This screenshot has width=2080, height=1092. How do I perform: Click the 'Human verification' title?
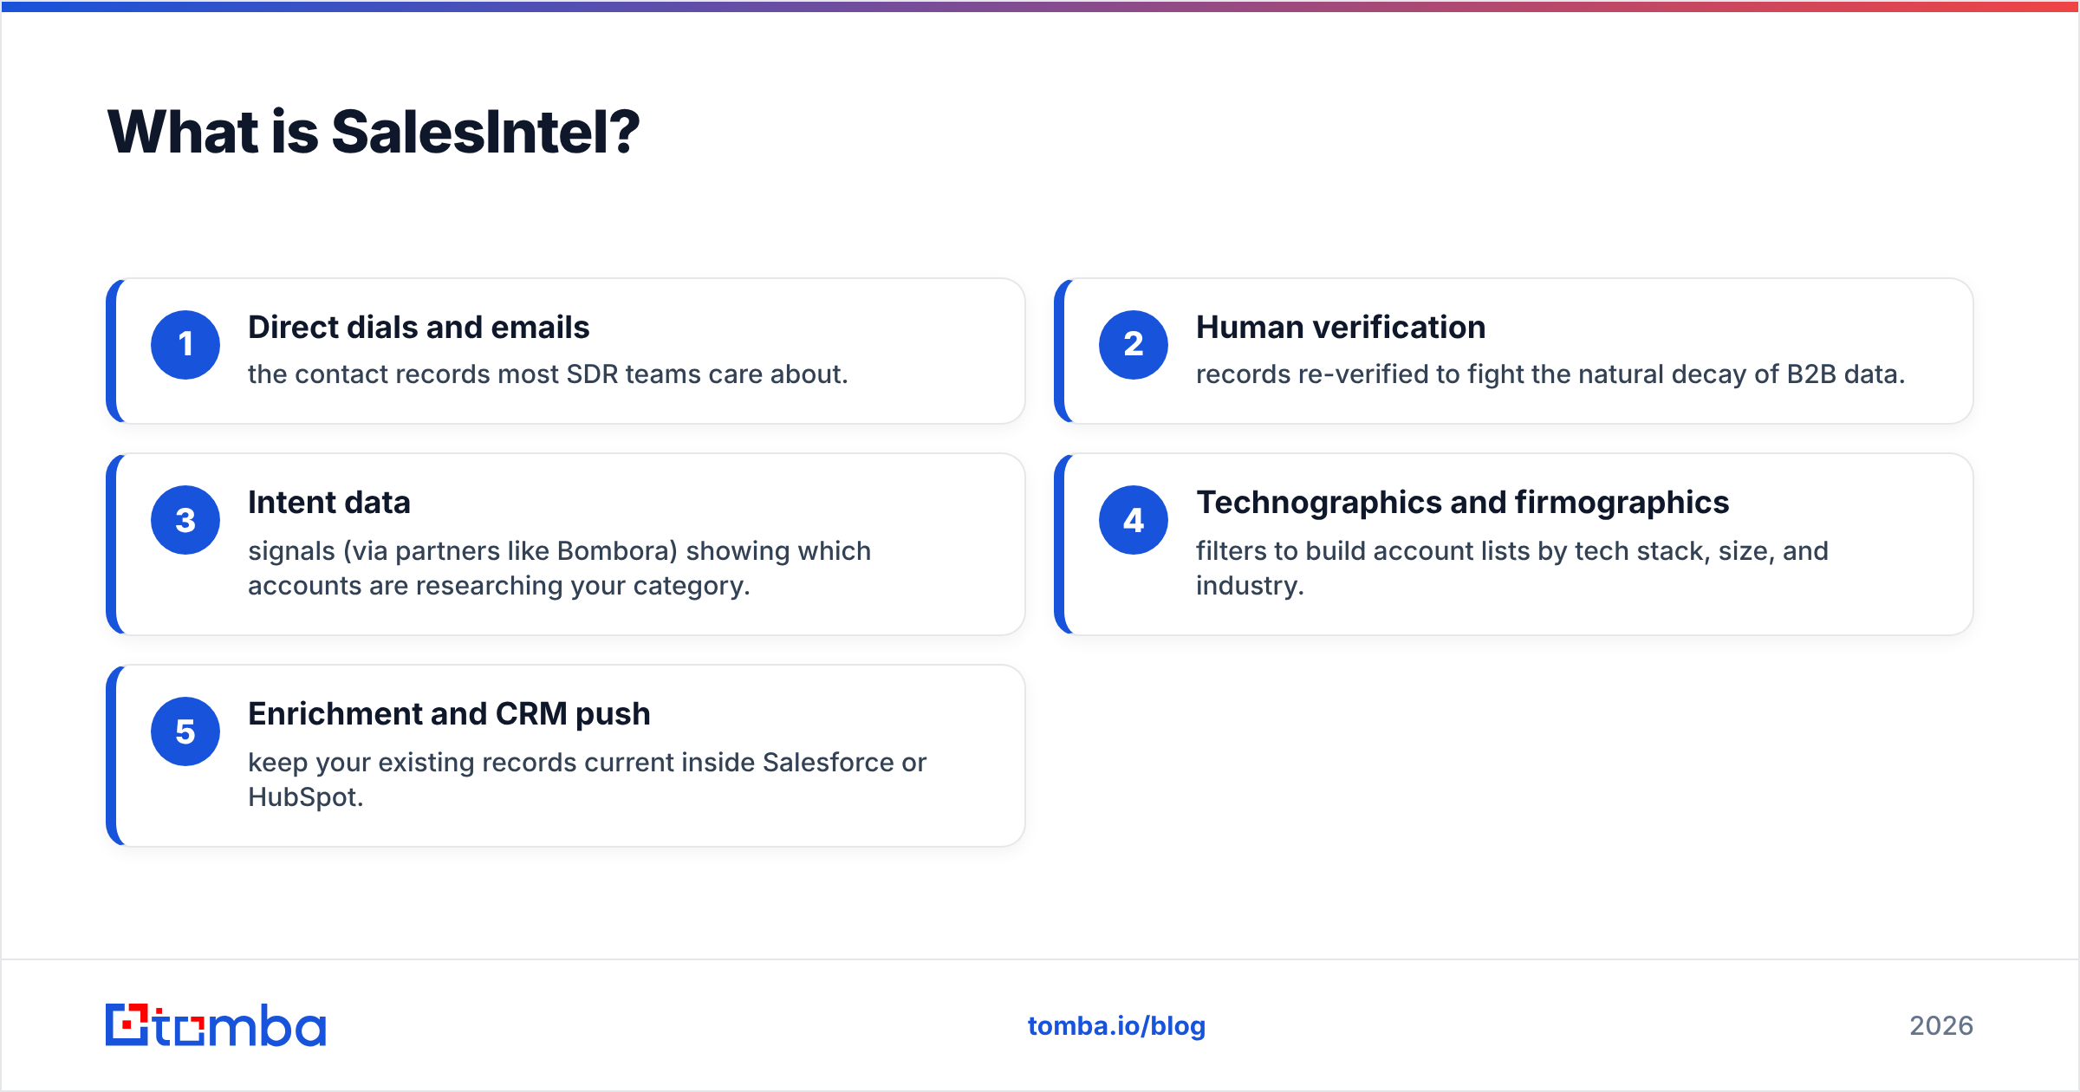[x=1341, y=328]
